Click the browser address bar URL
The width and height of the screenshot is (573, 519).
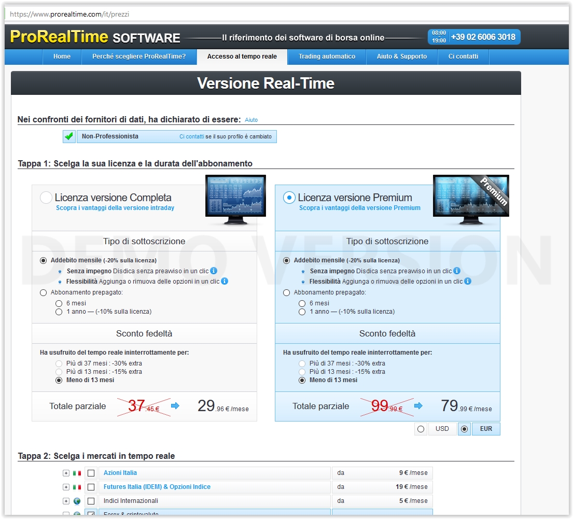(x=69, y=14)
